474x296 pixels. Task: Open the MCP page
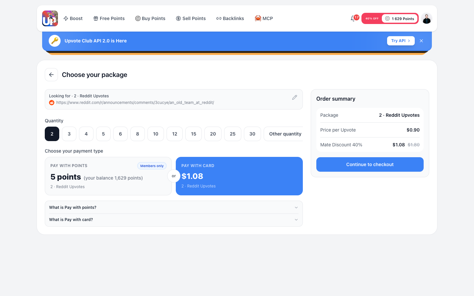(264, 18)
